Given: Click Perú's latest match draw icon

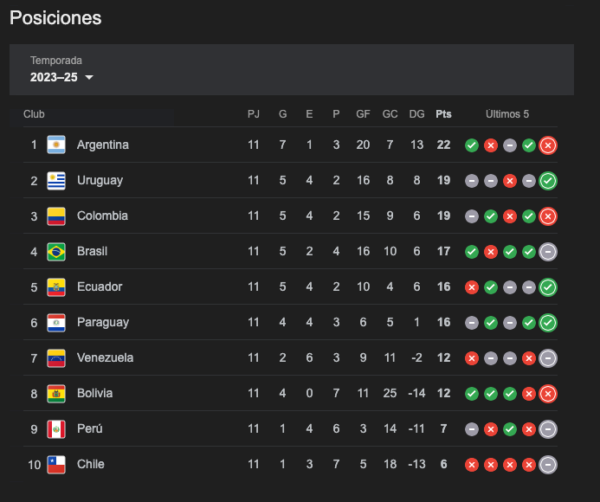Looking at the screenshot, I should (x=548, y=429).
